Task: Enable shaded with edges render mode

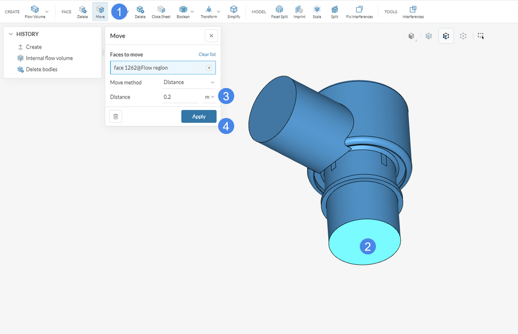Action: point(446,36)
